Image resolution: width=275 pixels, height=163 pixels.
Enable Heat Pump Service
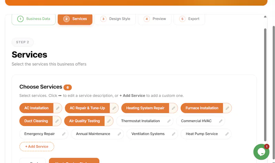202,134
